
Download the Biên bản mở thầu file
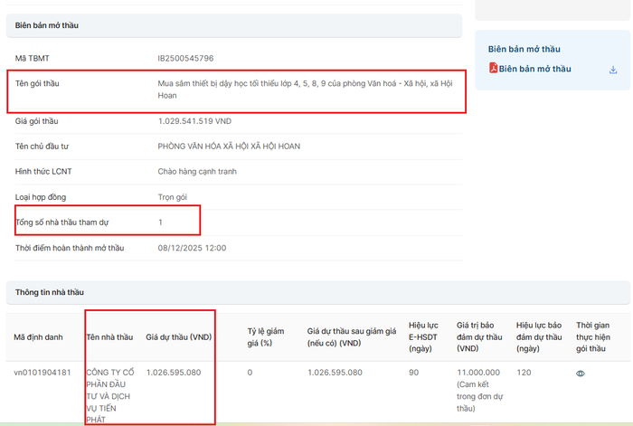(x=613, y=70)
